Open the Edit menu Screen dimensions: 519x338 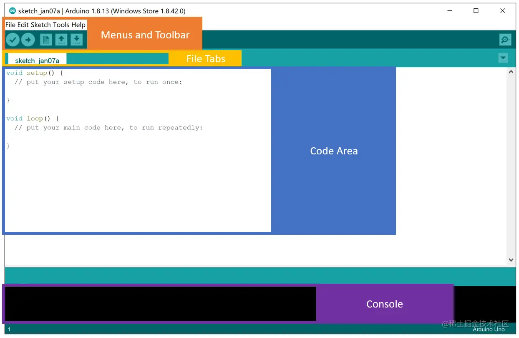point(23,25)
